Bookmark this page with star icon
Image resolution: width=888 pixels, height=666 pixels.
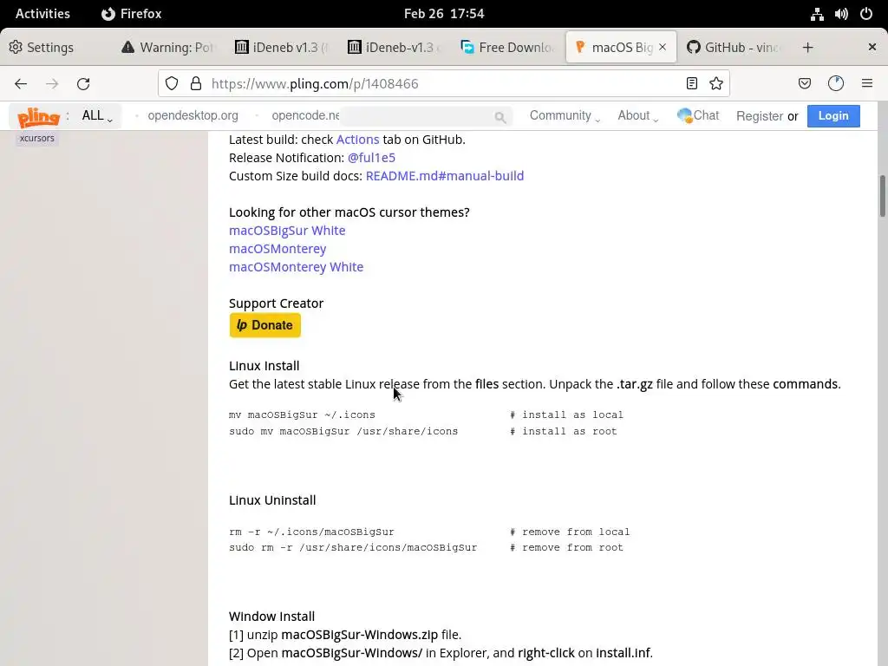(x=715, y=84)
